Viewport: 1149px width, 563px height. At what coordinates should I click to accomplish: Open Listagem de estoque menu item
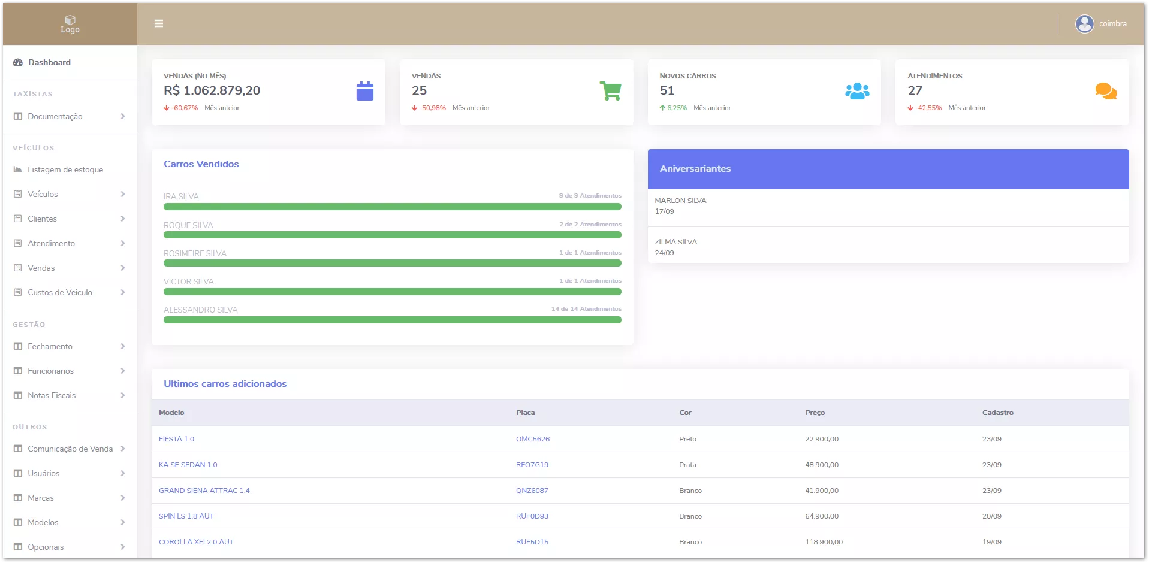point(65,169)
